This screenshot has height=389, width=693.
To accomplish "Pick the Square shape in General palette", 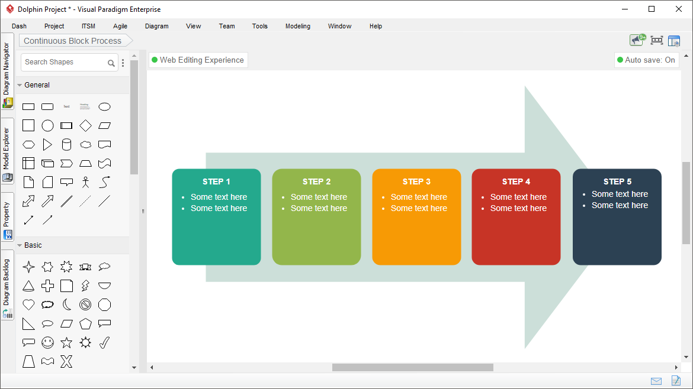I will pos(28,126).
